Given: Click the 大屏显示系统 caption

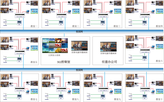Looking at the screenshot, I should (54, 55).
